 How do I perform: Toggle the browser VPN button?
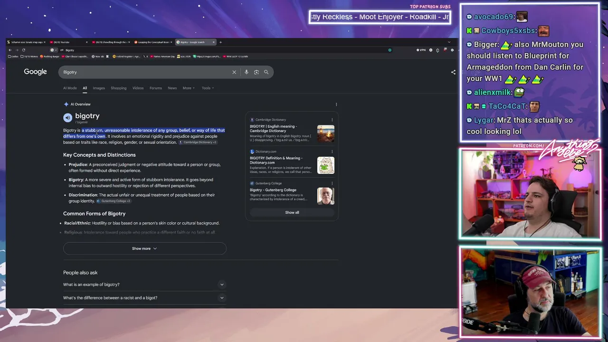coord(421,50)
